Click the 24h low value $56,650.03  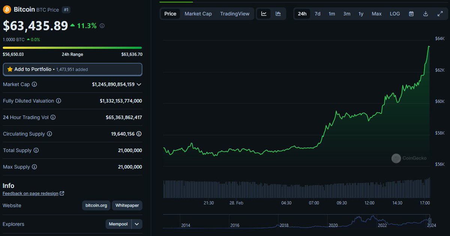click(13, 54)
